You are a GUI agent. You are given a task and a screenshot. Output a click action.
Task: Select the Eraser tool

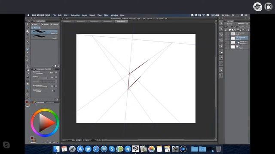click(x=27, y=66)
